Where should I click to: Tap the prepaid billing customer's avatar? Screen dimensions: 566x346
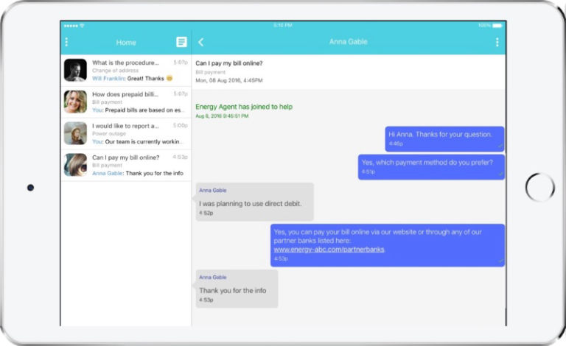pos(75,102)
